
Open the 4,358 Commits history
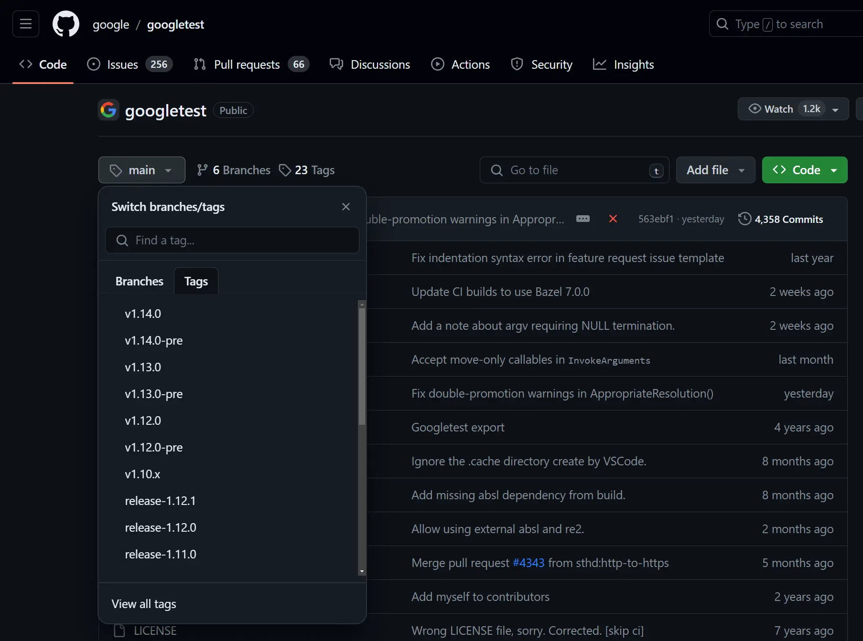click(x=781, y=219)
